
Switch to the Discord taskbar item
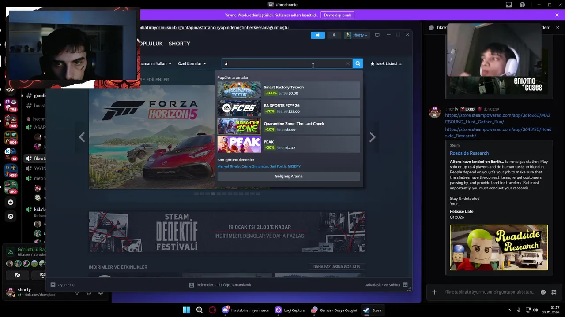(246, 310)
